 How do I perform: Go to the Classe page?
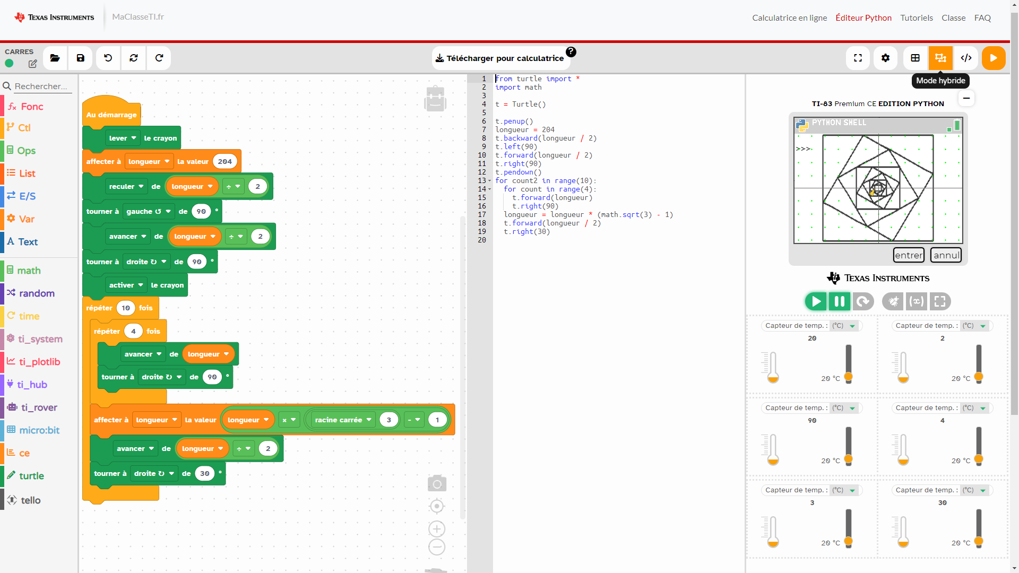point(953,18)
